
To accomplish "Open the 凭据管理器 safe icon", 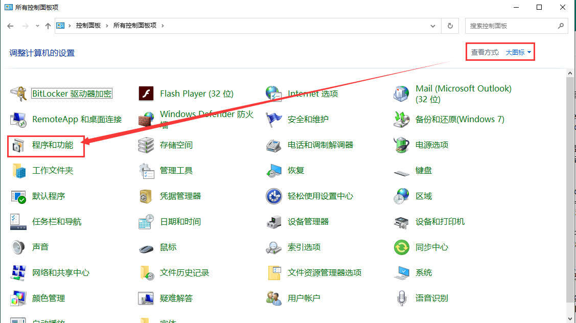I will 146,196.
